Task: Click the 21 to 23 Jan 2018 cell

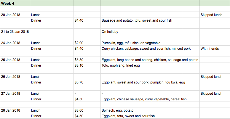Action: coord(15,31)
